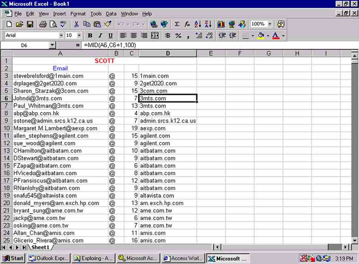The width and height of the screenshot is (359, 264).
Task: Toggle Center alignment
Action: point(134,35)
